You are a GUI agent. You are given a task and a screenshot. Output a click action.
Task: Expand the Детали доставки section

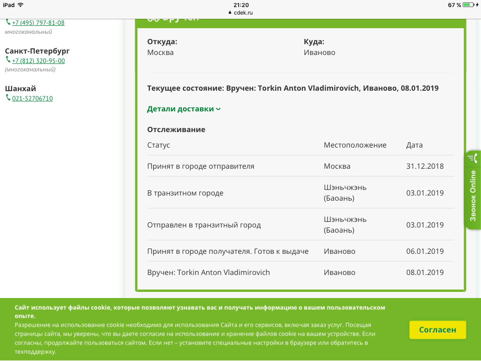pyautogui.click(x=184, y=109)
